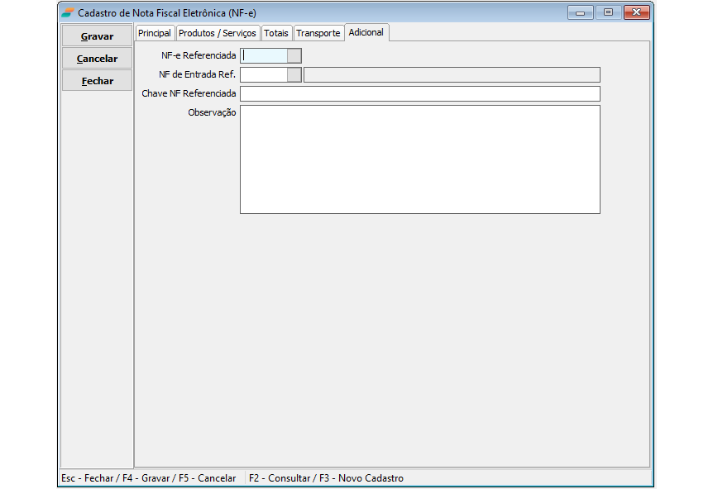Image resolution: width=713 pixels, height=489 pixels.
Task: Minimize the Cadastro de Nota Fiscal window
Action: click(580, 12)
